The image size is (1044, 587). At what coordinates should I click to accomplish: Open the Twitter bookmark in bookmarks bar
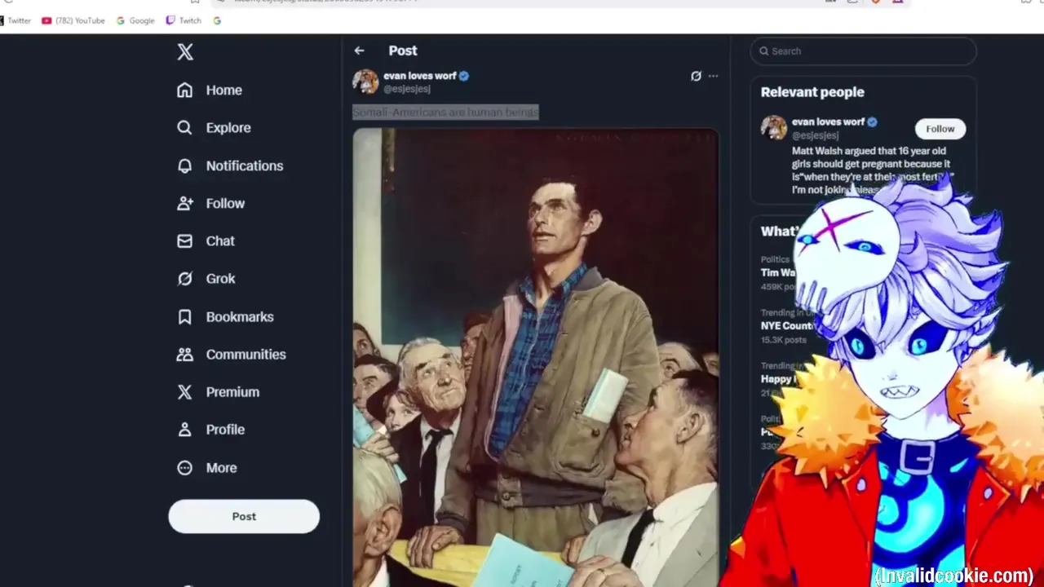[x=15, y=20]
